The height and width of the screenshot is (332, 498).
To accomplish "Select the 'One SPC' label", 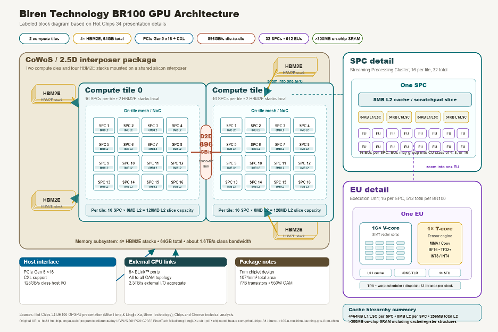I will click(413, 85).
